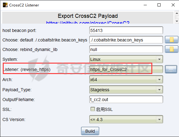Expand the CS Version dropdown
Image resolution: width=179 pixels, height=137 pixels.
tap(126, 119)
